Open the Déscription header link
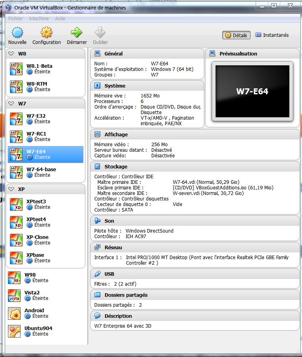The height and width of the screenshot is (357, 302). [x=118, y=316]
